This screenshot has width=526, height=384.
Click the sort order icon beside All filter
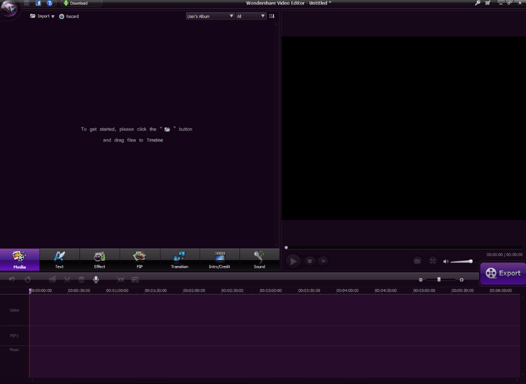(x=271, y=16)
